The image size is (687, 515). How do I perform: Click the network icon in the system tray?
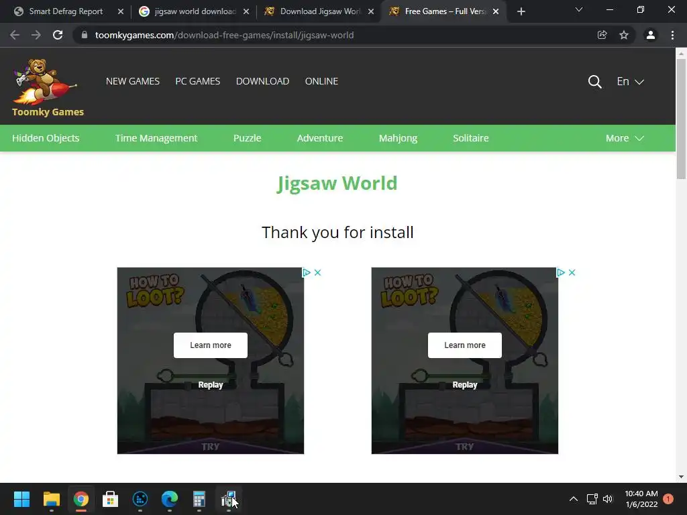click(592, 499)
